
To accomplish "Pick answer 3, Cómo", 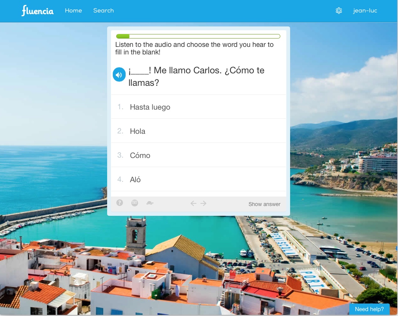I will click(x=140, y=155).
